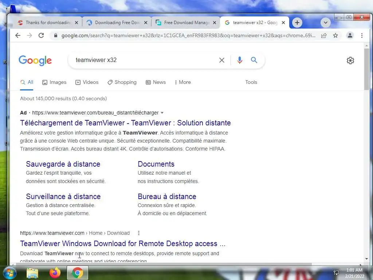Switch to Shopping results
Viewport: 373px width, 280px height.
[x=122, y=82]
